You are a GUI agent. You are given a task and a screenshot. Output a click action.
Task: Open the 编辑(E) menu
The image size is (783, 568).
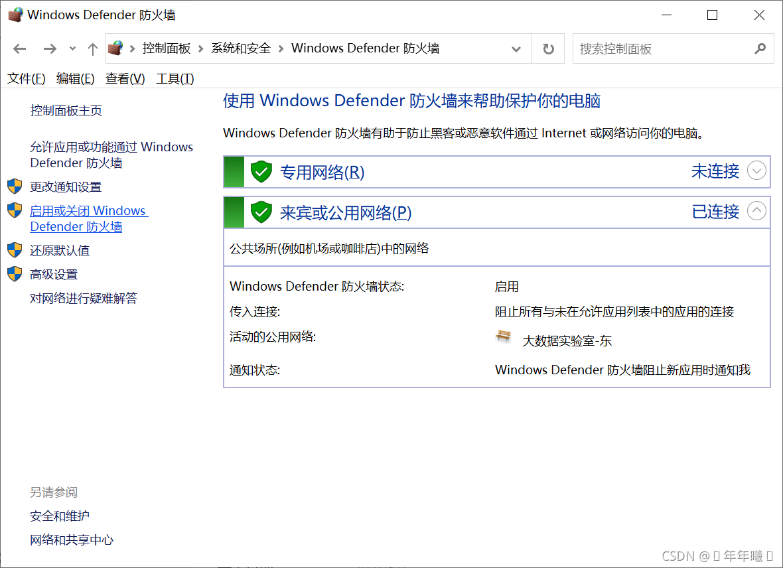(x=76, y=78)
